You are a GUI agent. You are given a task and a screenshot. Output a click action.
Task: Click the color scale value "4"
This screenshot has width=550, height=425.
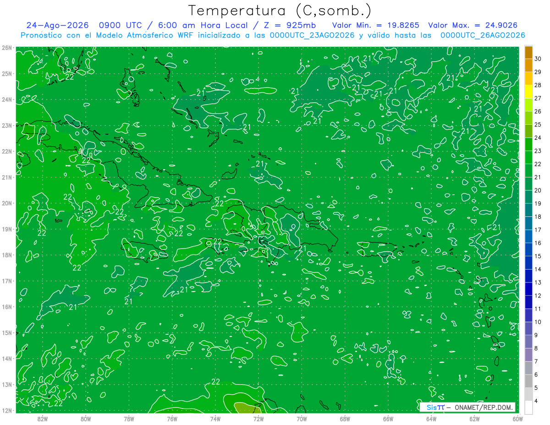click(x=537, y=401)
